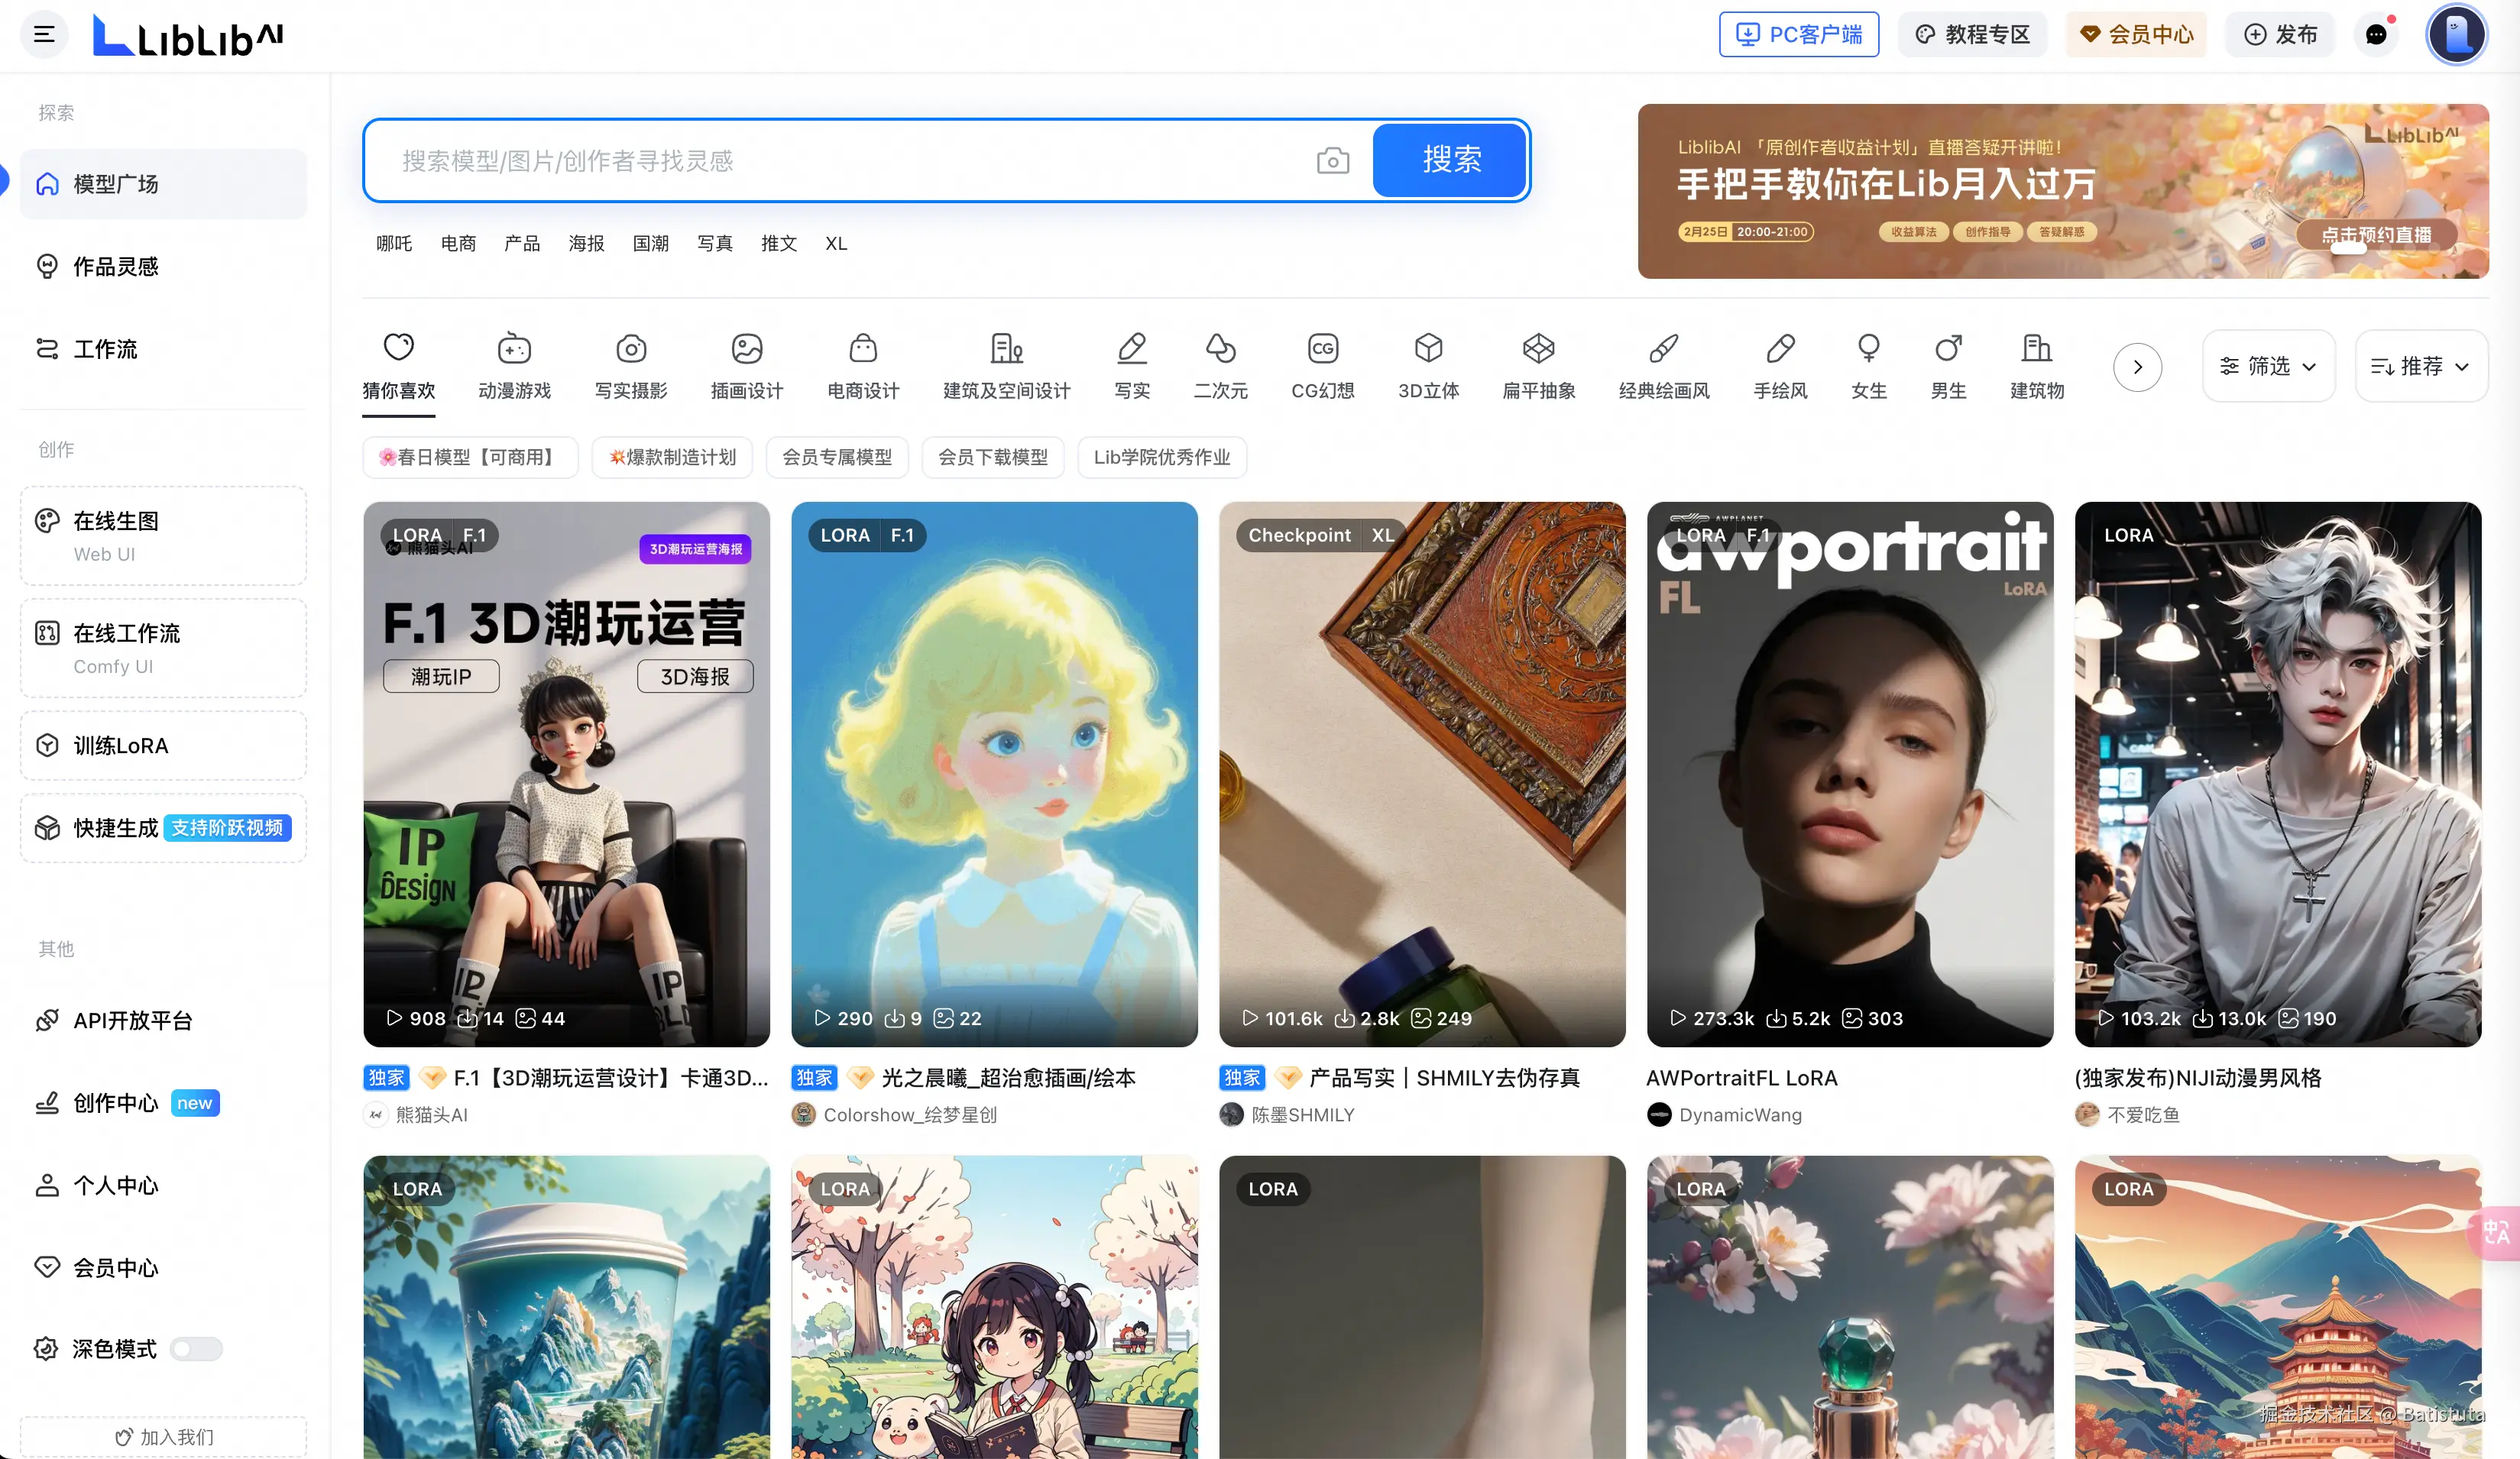Open the AWPortraitFL LoRA model thumbnail
2520x1459 pixels.
click(x=1849, y=773)
